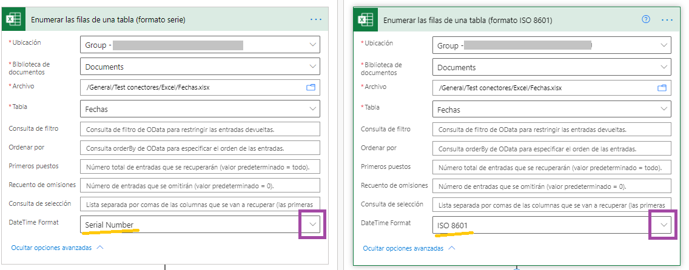Focus Consulta de filtro field in ISO 8601 card
Image resolution: width=689 pixels, height=270 pixels.
[x=552, y=130]
